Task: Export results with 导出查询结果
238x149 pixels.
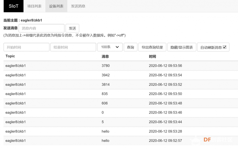Action: point(152,47)
